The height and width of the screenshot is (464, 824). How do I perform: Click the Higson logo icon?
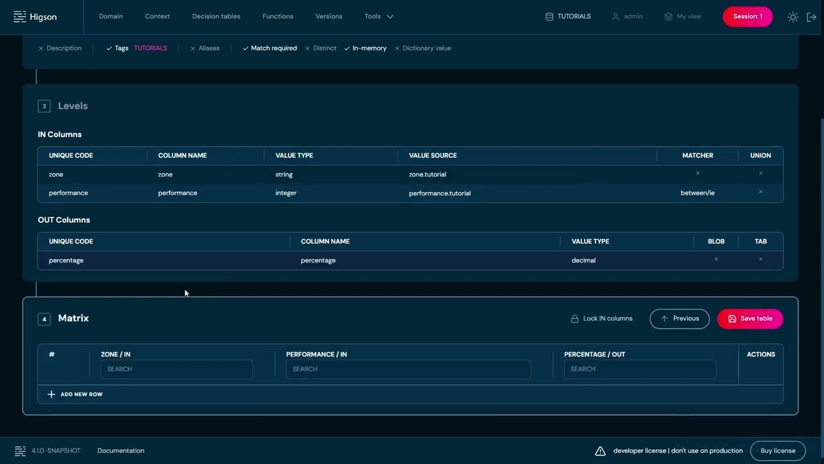[x=20, y=17]
